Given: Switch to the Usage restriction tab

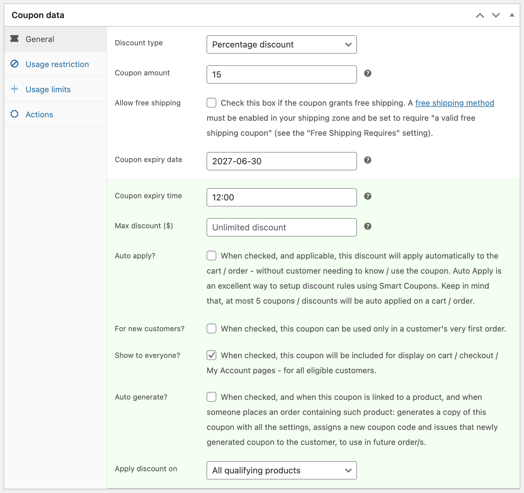Looking at the screenshot, I should (57, 64).
